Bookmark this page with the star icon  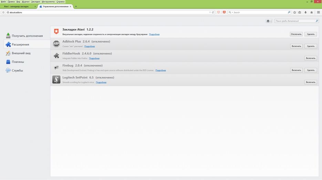coord(295,12)
